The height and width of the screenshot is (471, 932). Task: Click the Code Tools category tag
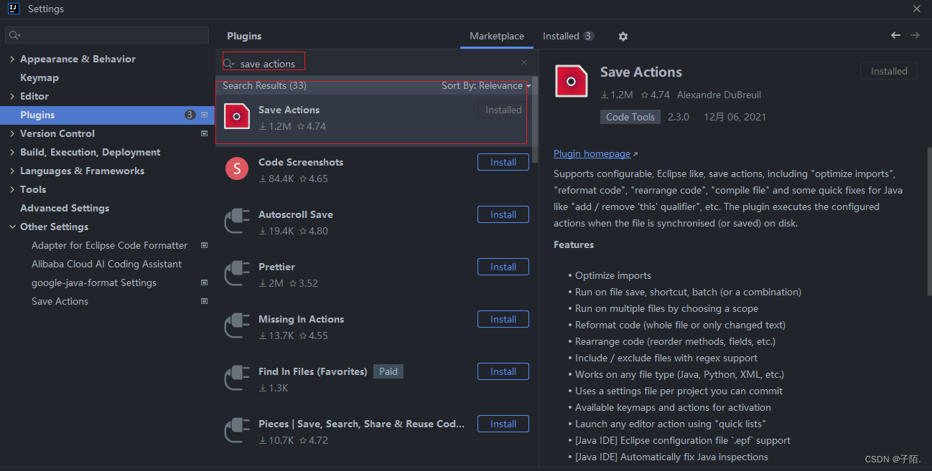(x=630, y=117)
